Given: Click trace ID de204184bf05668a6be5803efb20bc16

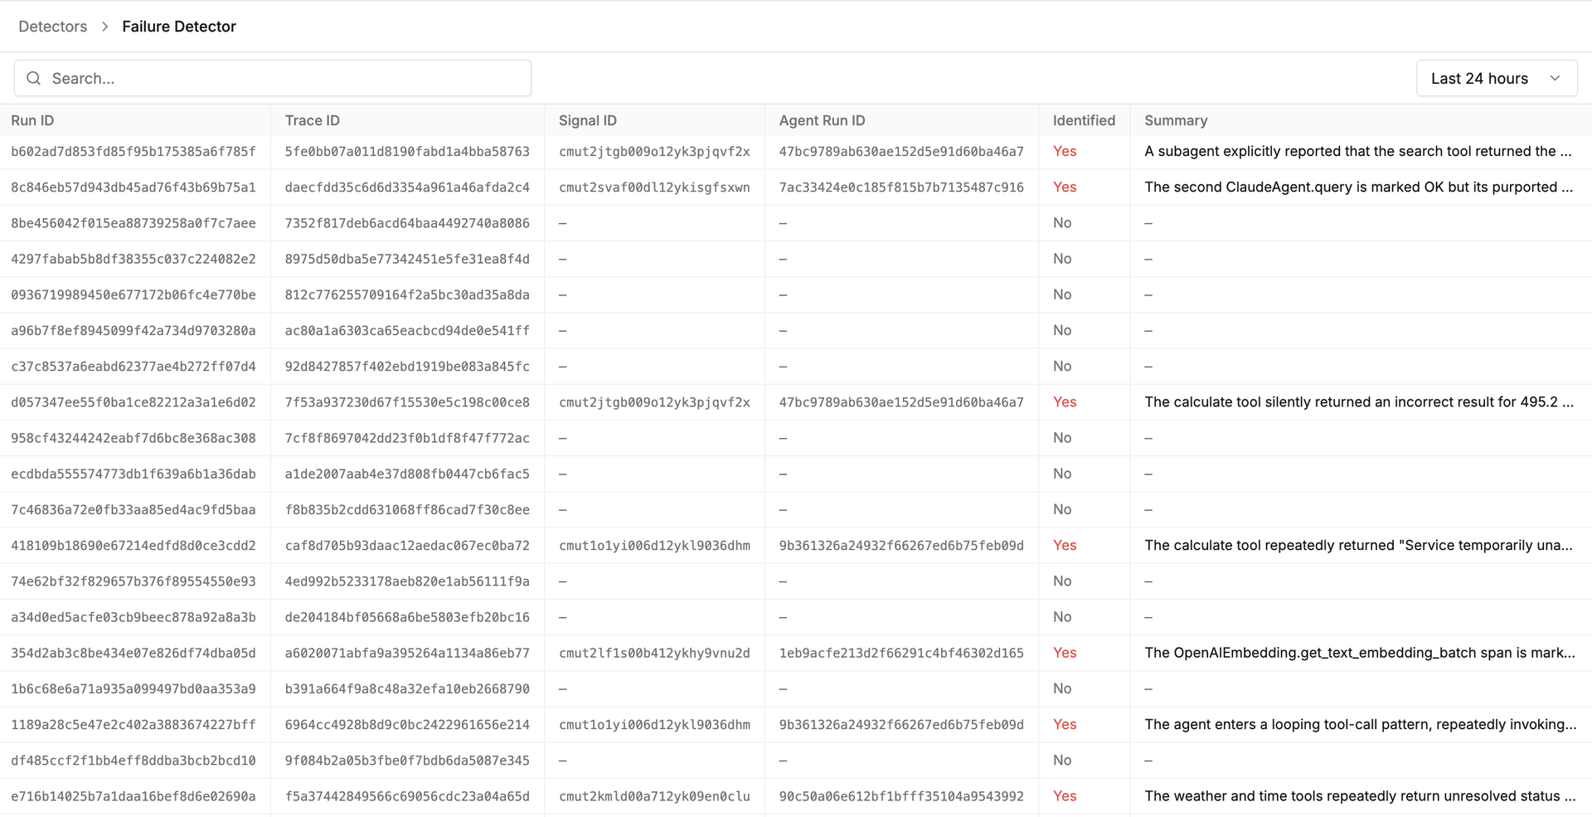Looking at the screenshot, I should [x=407, y=617].
